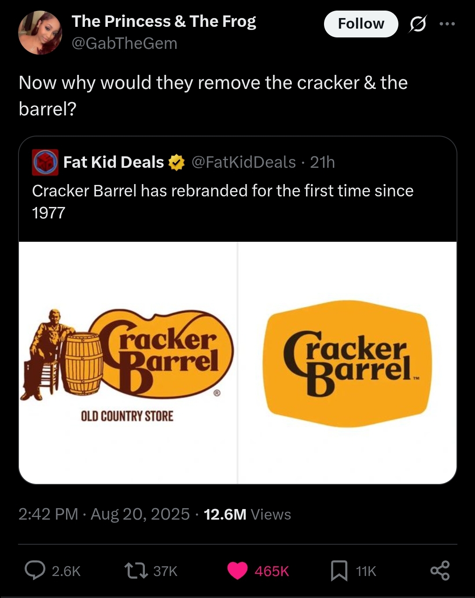Toggle the bookmark icon
Image resolution: width=475 pixels, height=598 pixels.
point(339,571)
